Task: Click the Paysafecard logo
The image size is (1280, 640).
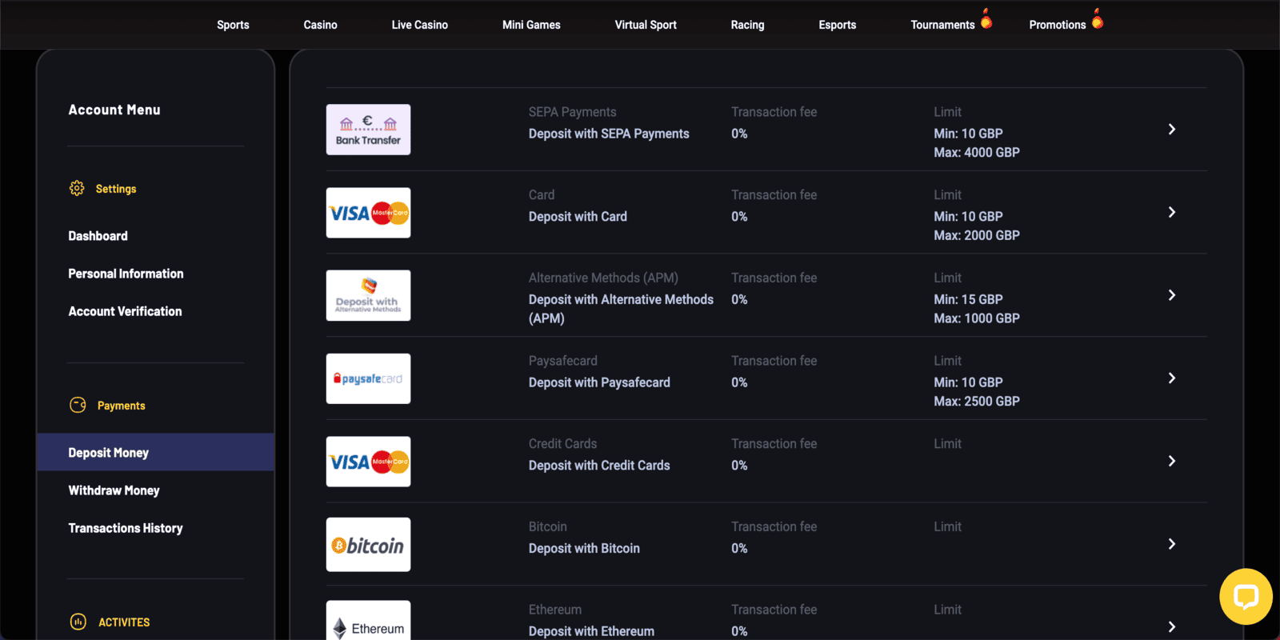Action: [368, 378]
